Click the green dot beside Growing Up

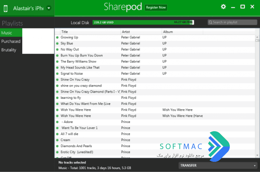57,38
